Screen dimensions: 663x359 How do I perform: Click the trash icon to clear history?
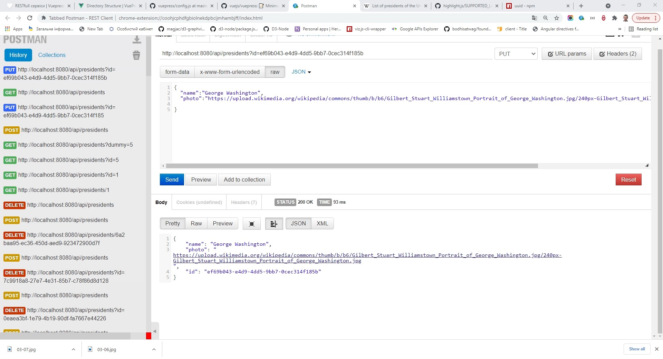point(136,55)
